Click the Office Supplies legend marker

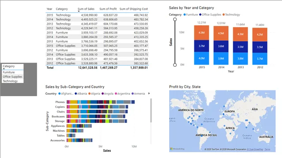pyautogui.click(x=200, y=14)
